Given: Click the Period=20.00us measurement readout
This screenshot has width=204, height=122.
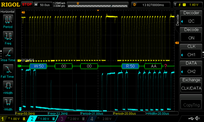Looking at the screenshot, I should pos(125,114).
